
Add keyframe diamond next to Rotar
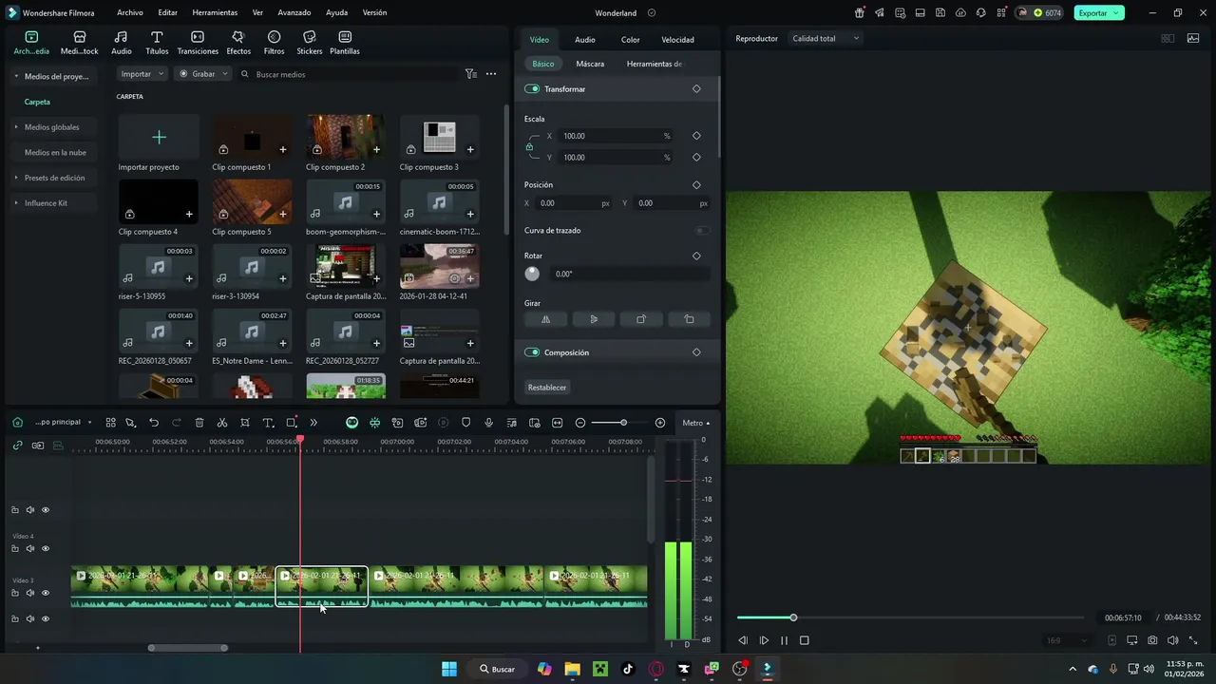(696, 256)
